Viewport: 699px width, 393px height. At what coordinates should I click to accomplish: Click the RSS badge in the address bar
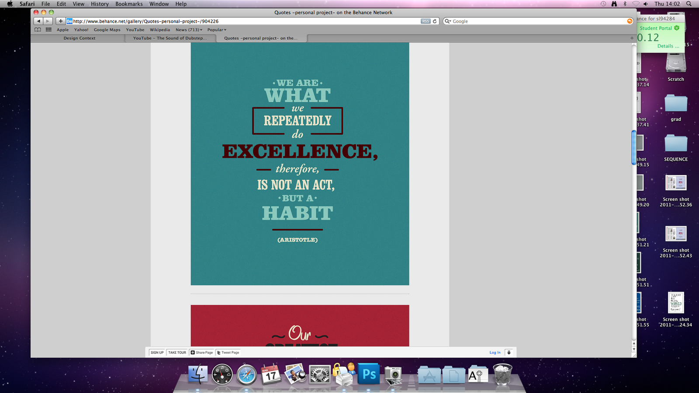[x=426, y=21]
